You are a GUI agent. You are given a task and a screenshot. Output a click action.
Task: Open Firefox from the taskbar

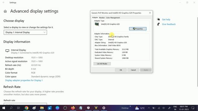click(x=73, y=108)
